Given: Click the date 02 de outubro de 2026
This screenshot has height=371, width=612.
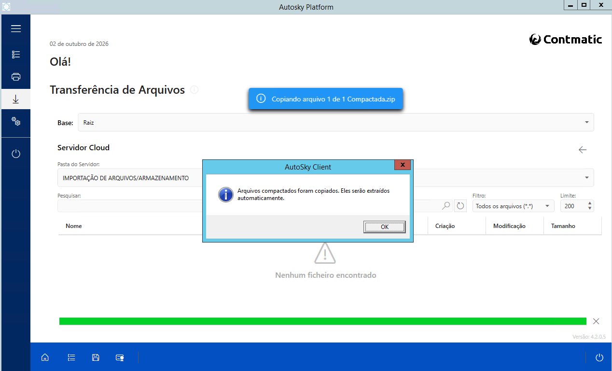Looking at the screenshot, I should pyautogui.click(x=79, y=44).
